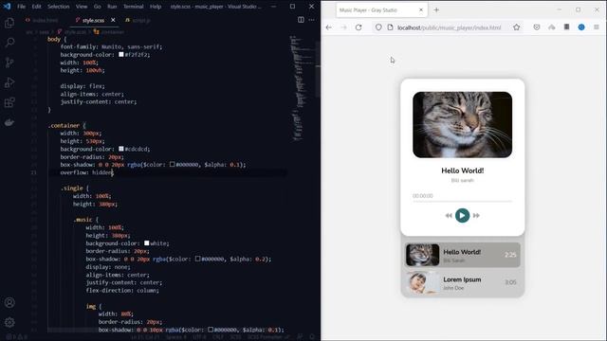Click the localhost address bar
The width and height of the screenshot is (607, 341).
449,27
